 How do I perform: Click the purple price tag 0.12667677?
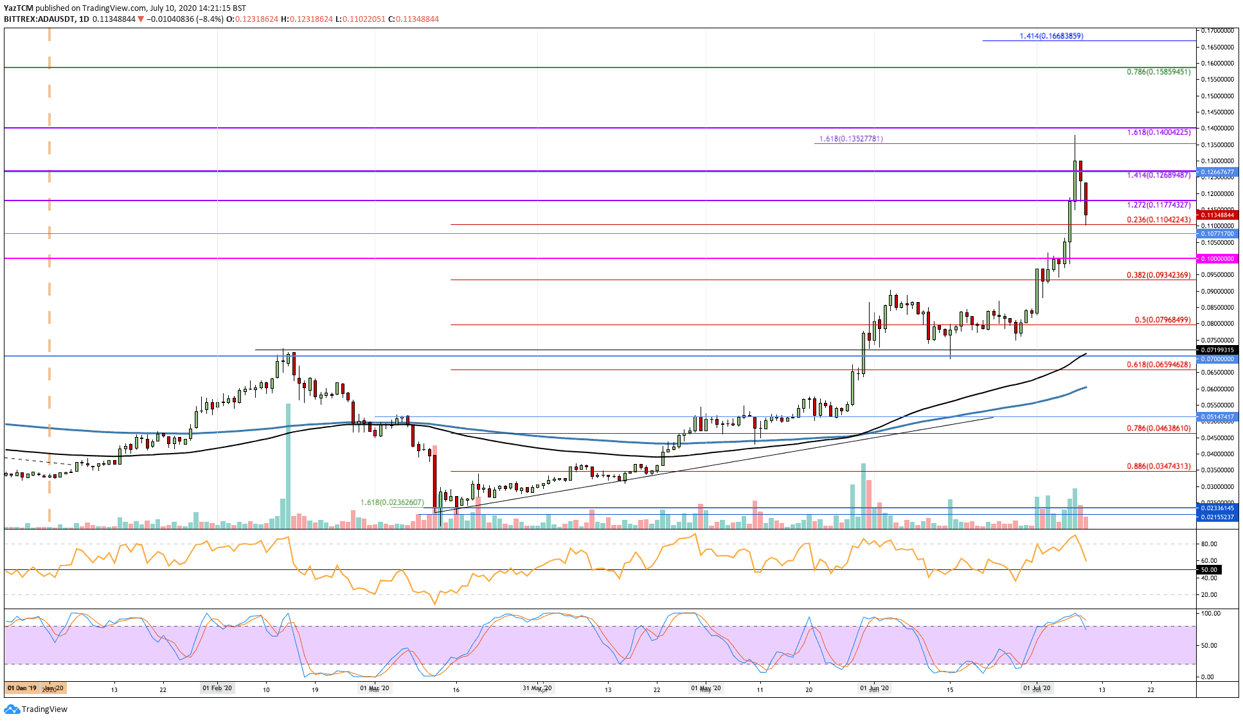[x=1217, y=172]
